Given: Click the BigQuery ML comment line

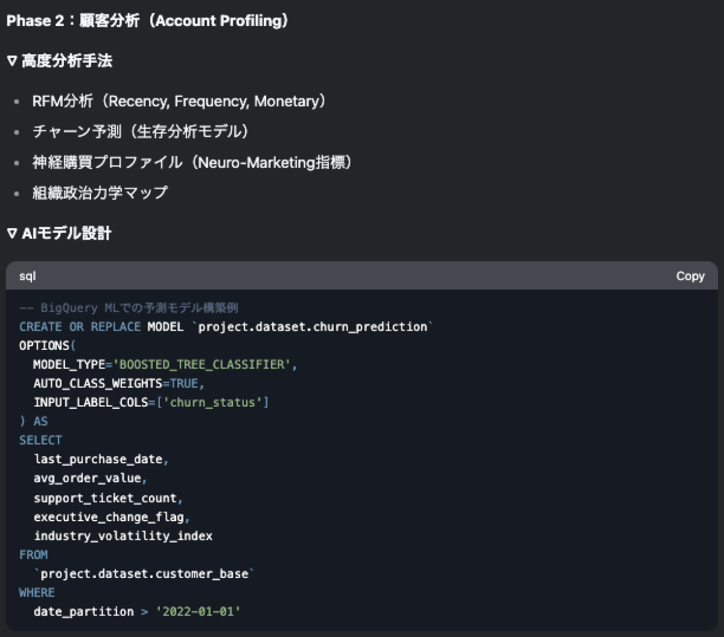Looking at the screenshot, I should (x=129, y=308).
